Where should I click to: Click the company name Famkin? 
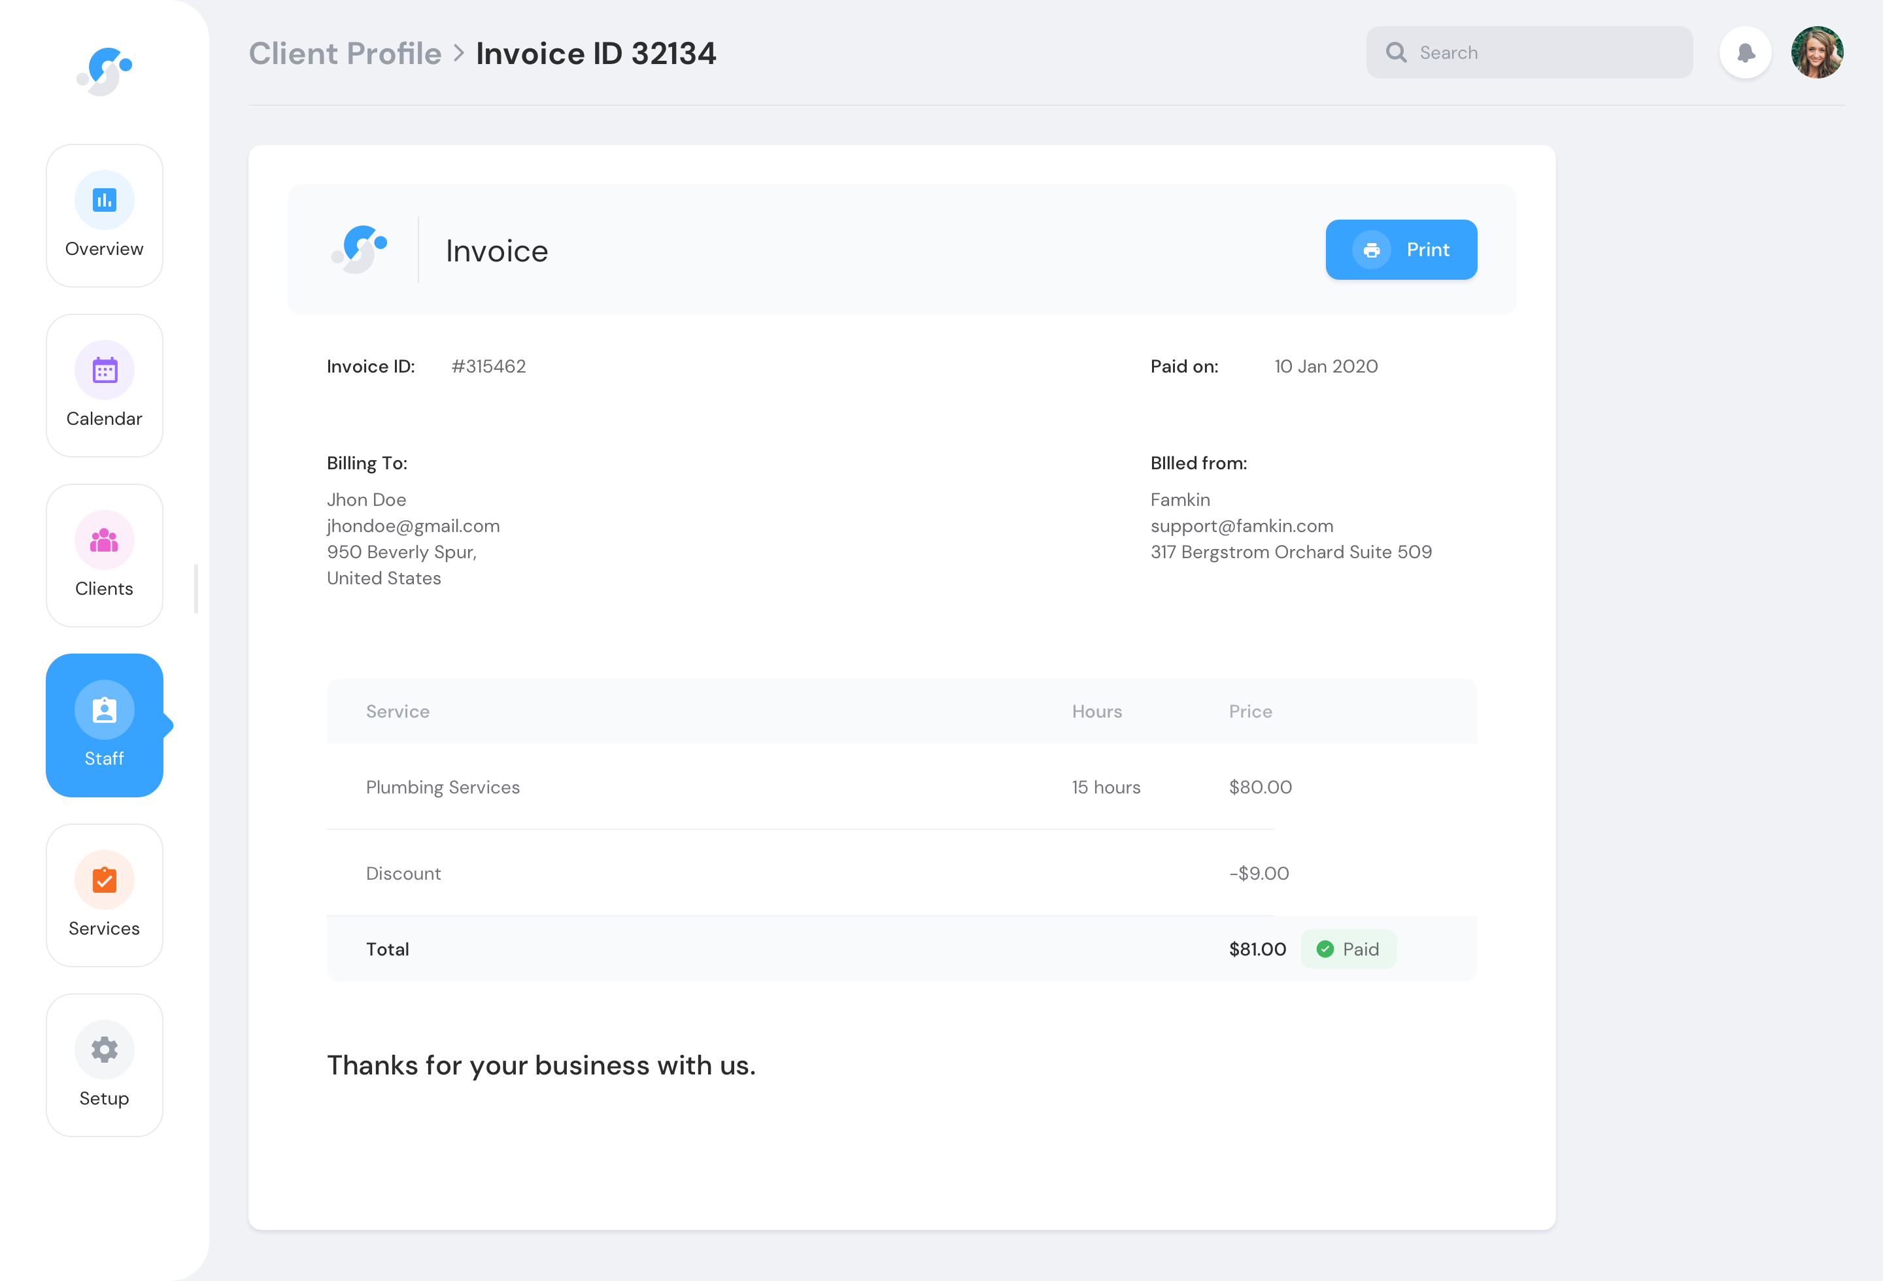pyautogui.click(x=1181, y=499)
